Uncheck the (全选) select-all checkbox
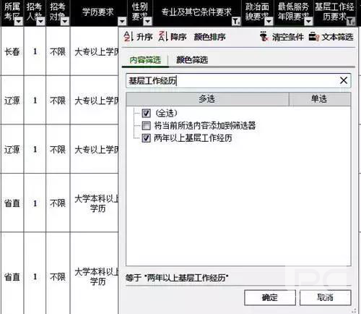This screenshot has height=314, width=361. coord(146,113)
